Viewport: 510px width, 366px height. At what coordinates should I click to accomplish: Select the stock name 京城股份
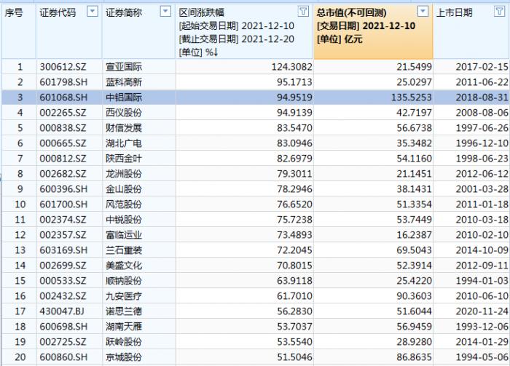(124, 357)
